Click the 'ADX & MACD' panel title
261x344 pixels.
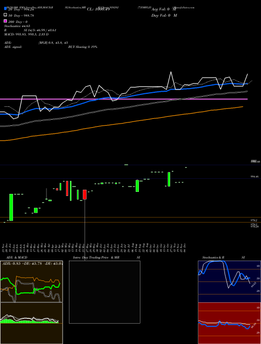pyautogui.click(x=17, y=257)
